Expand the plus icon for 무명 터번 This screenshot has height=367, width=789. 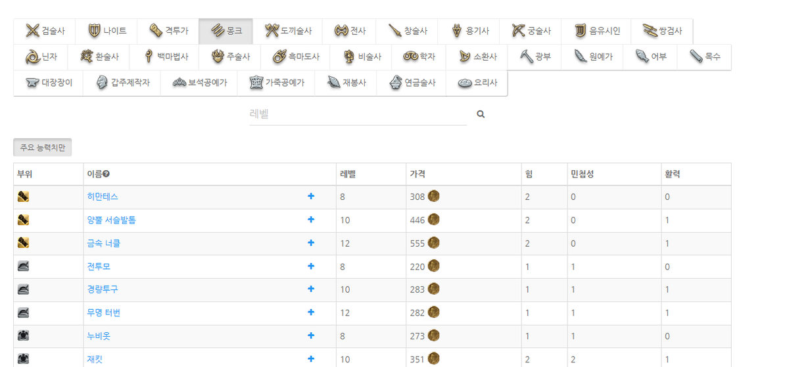[311, 312]
